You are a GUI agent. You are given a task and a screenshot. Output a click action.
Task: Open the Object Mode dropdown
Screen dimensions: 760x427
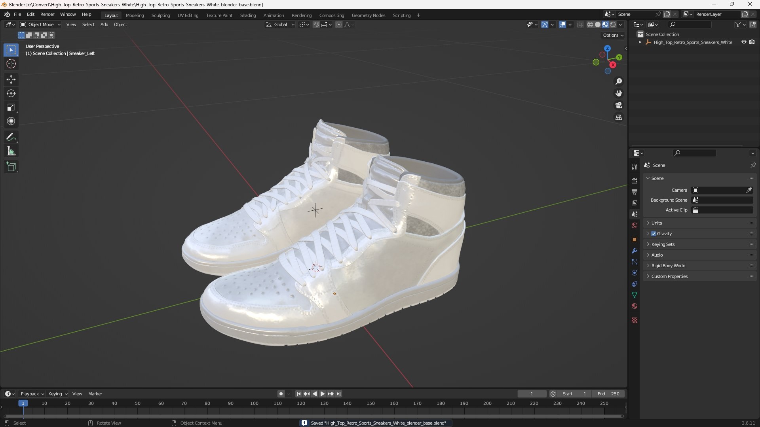40,25
